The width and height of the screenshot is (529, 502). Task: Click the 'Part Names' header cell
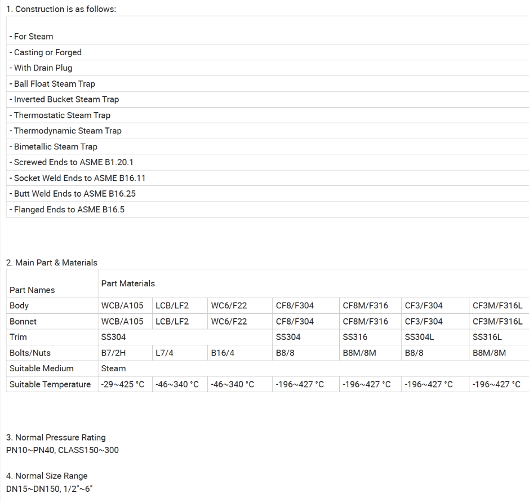point(52,283)
